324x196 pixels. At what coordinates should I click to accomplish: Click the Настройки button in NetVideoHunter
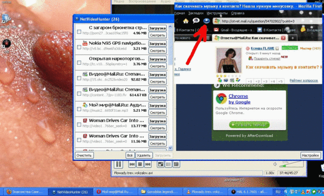(310, 156)
